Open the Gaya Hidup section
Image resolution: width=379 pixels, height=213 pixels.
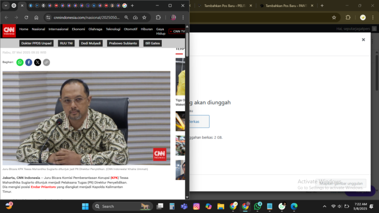(x=160, y=31)
